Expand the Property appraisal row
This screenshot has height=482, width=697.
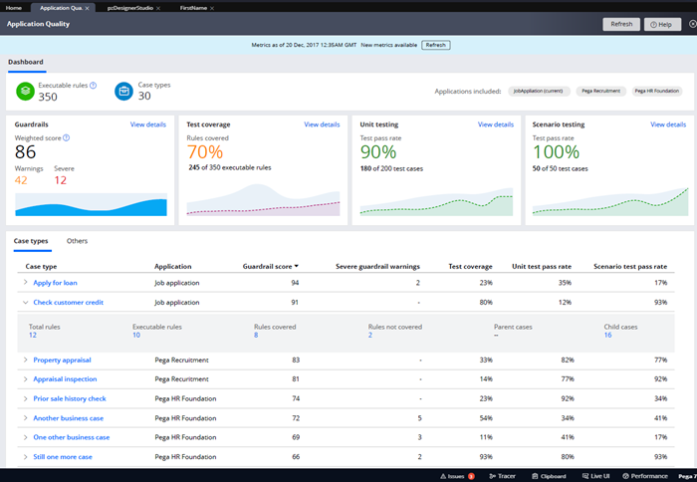pyautogui.click(x=25, y=361)
